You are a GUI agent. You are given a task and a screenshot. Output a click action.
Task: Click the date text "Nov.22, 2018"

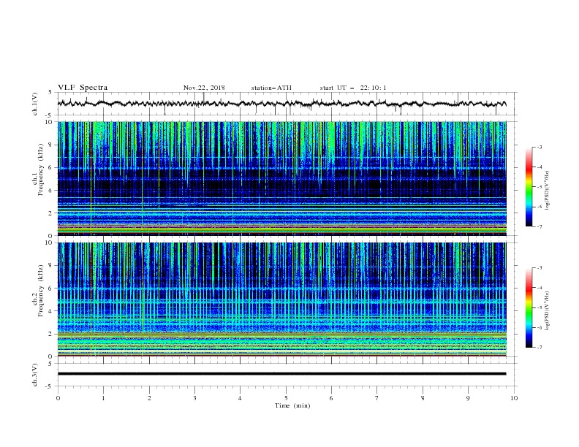coord(204,88)
